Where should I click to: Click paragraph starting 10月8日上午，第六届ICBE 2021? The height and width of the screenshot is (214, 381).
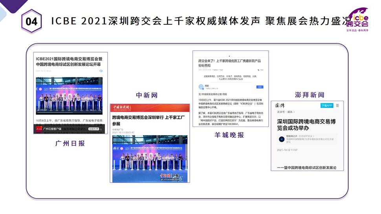[231, 103]
